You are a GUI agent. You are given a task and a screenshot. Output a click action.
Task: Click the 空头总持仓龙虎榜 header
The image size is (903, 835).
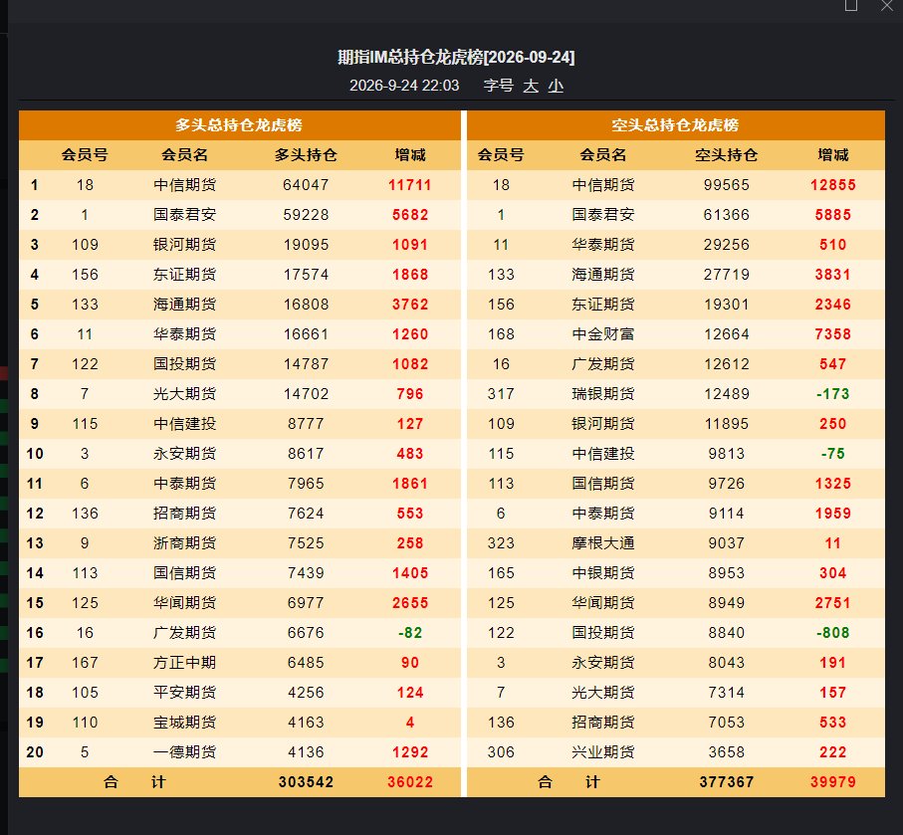tap(675, 125)
